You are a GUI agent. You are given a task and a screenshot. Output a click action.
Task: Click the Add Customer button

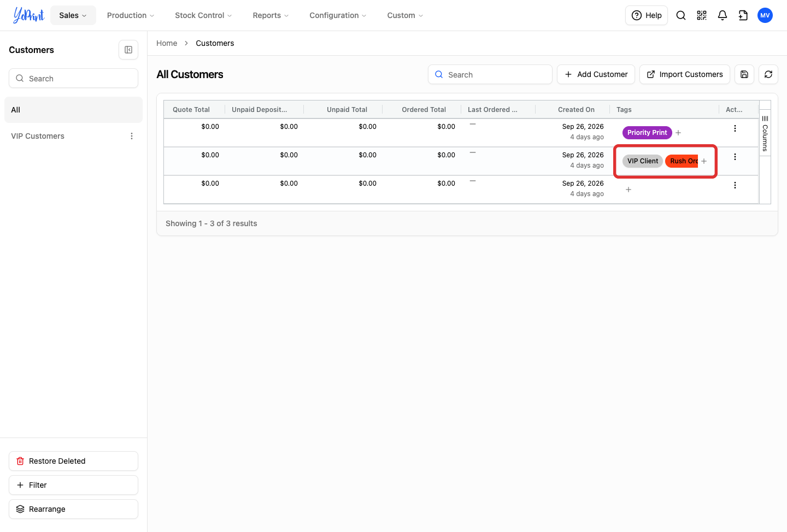596,74
